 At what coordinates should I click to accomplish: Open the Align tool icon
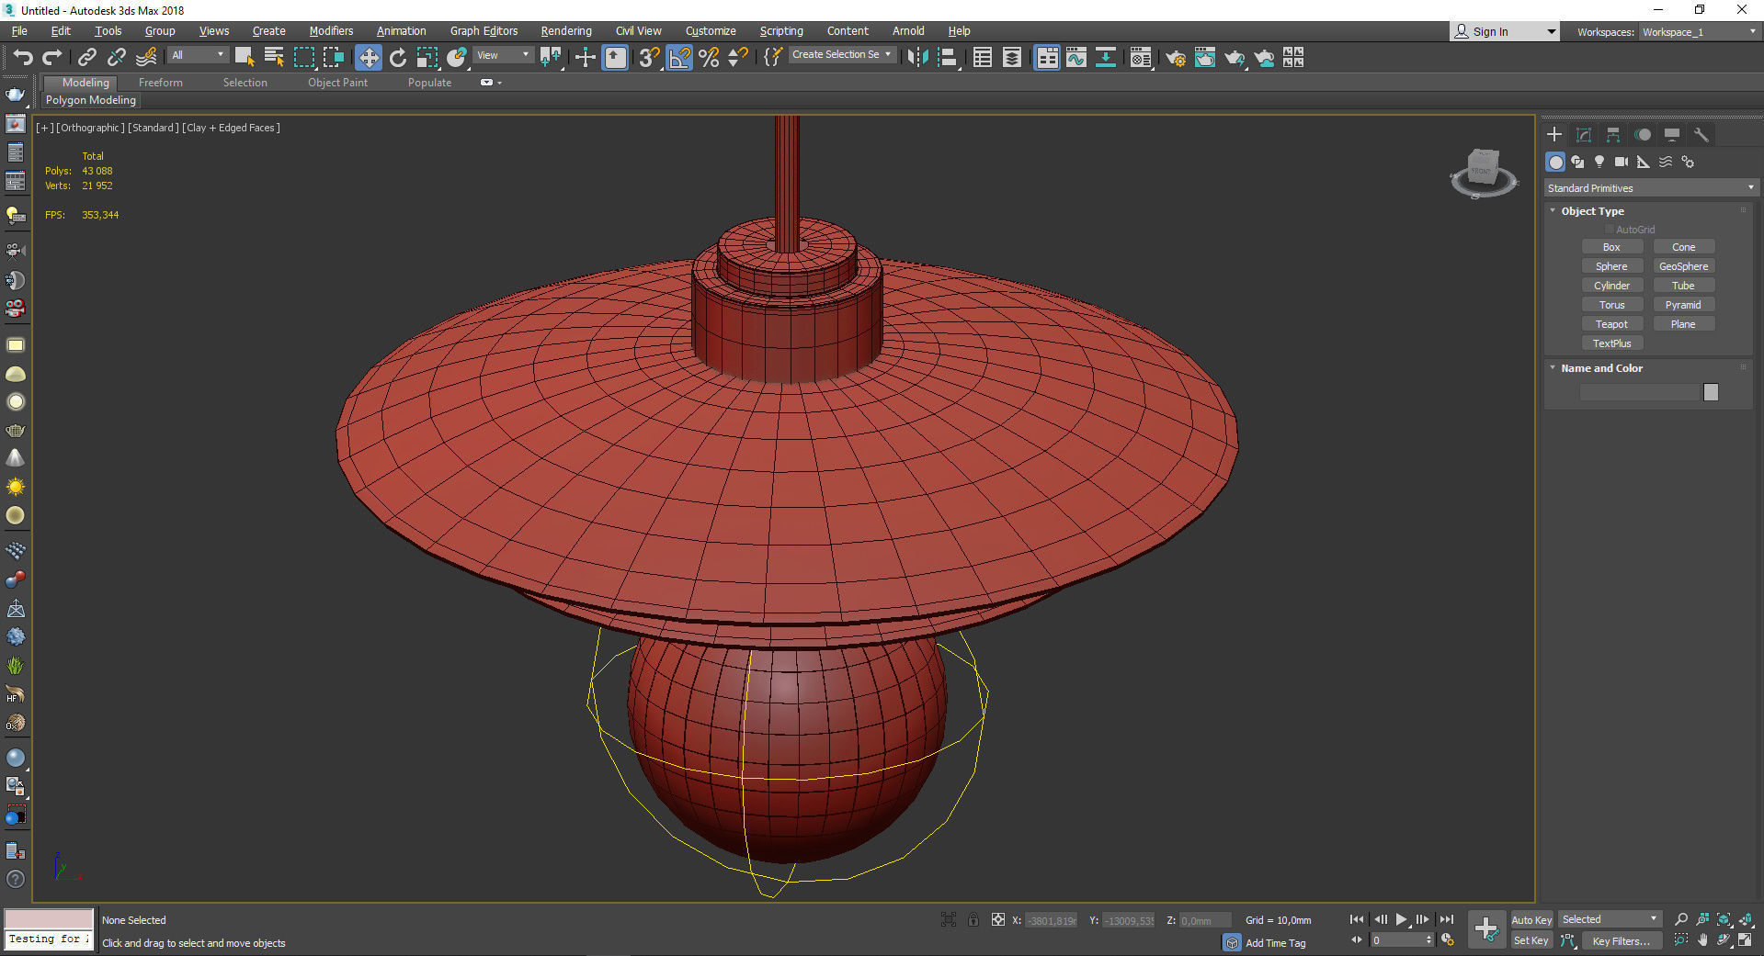948,57
